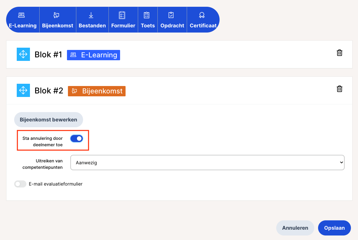Add a Bijeenkomst block from the toolbar
Screen dimensions: 358x240
pos(58,20)
